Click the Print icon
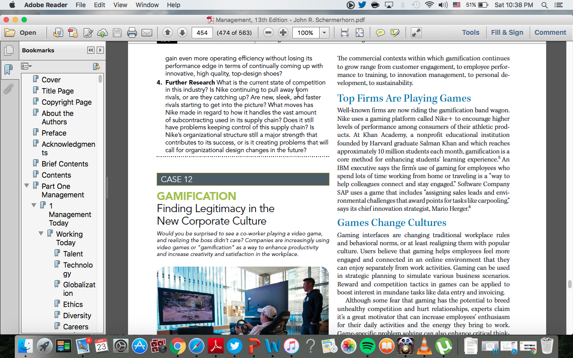Viewport: 573px width, 358px height. click(132, 33)
